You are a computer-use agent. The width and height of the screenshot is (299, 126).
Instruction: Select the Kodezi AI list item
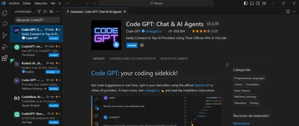36,67
